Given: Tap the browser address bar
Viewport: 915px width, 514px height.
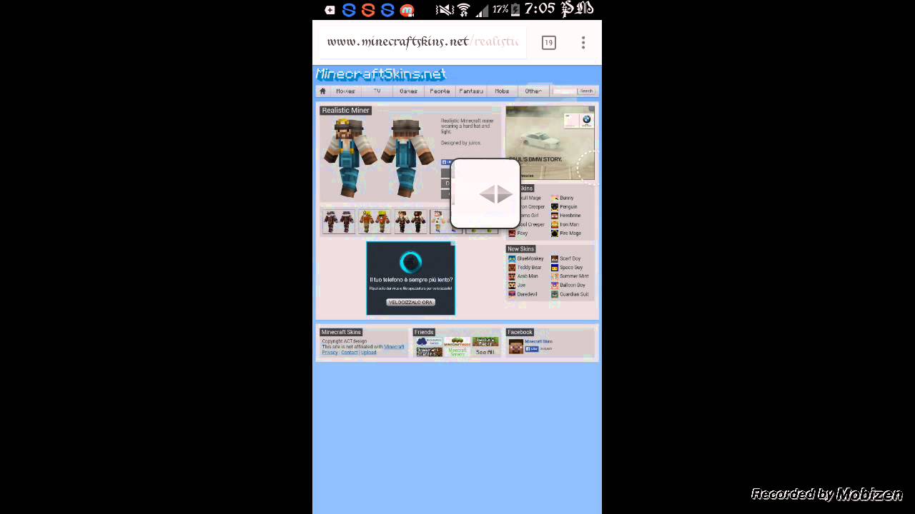Looking at the screenshot, I should click(422, 42).
